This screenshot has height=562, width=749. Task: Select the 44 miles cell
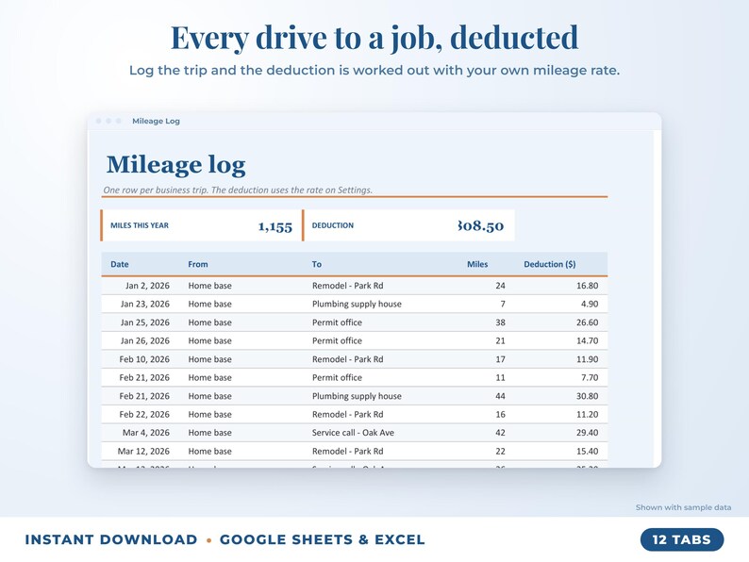500,396
